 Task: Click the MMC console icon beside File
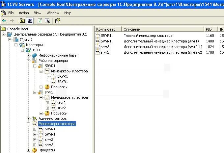pos(3,13)
